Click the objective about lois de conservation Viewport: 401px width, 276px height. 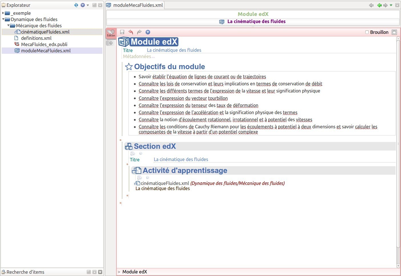230,84
